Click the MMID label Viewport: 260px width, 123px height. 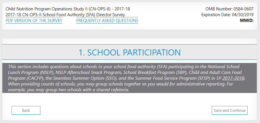click(246, 20)
